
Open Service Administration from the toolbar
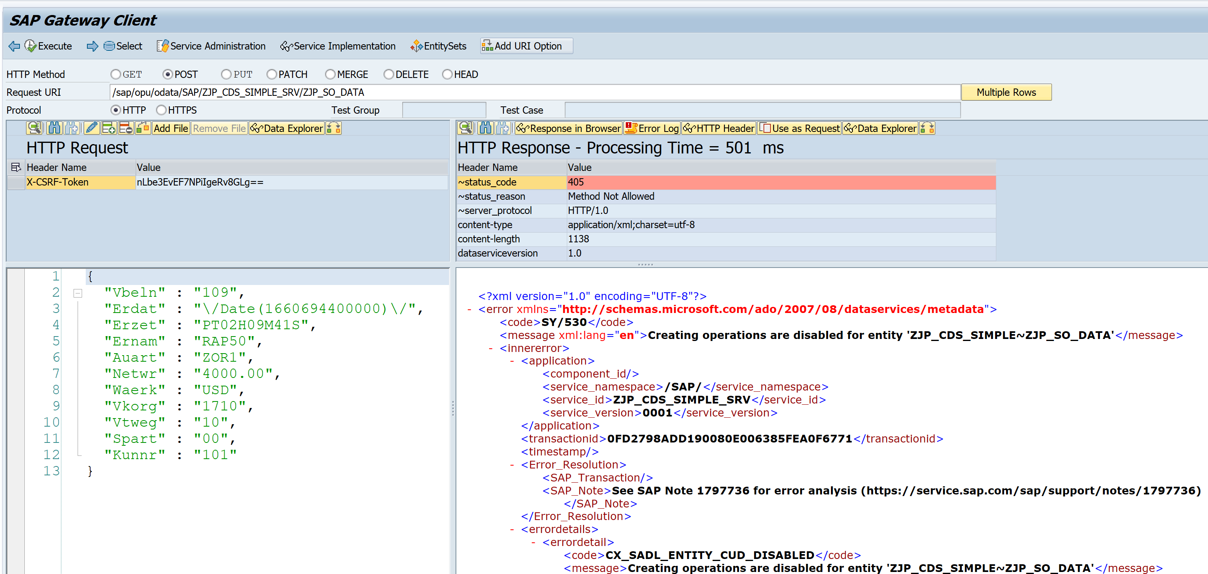tap(212, 46)
